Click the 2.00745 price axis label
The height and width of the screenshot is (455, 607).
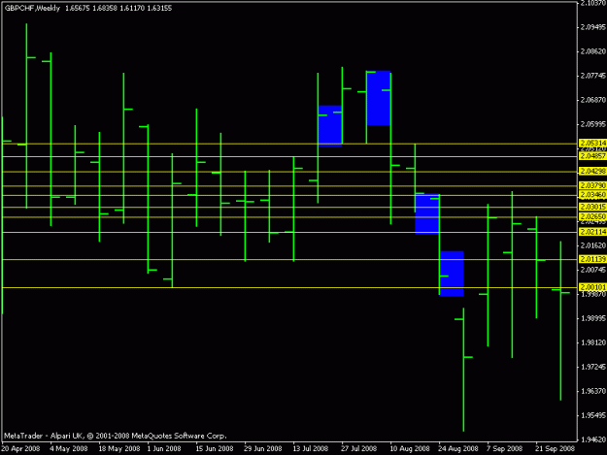[593, 270]
